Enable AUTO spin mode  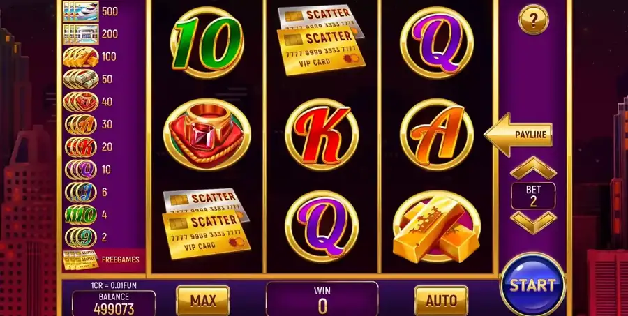point(441,301)
